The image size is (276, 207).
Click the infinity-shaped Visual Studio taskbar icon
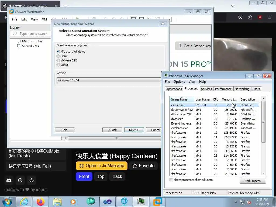point(107,202)
